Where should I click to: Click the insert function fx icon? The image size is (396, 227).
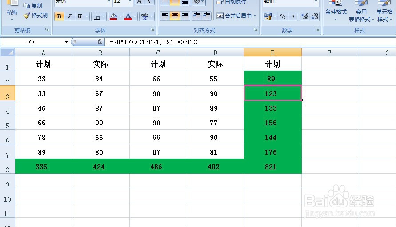coord(100,42)
